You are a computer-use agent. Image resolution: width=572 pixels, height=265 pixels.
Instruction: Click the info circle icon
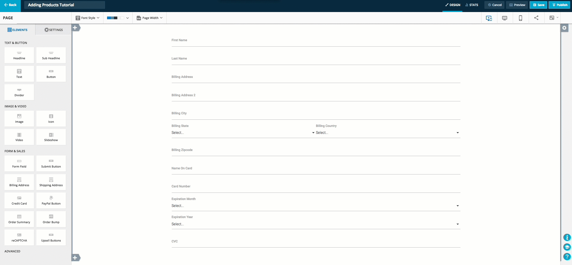click(x=567, y=237)
